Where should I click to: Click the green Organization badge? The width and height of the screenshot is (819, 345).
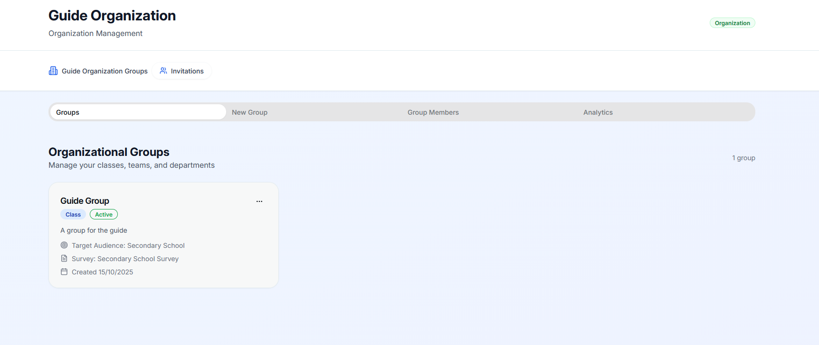click(x=732, y=23)
